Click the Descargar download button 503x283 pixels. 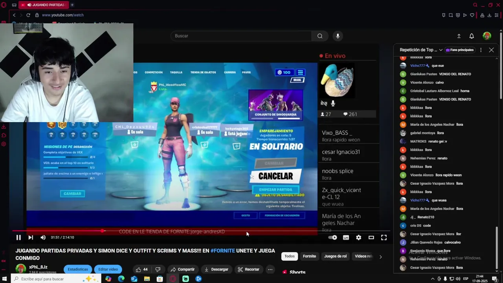(x=216, y=269)
